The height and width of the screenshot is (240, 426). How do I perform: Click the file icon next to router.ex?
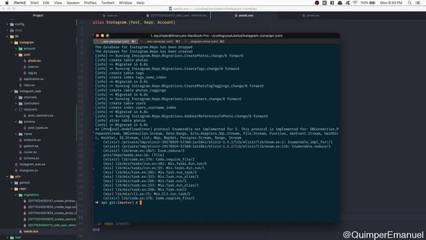21,152
